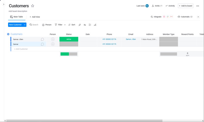This screenshot has height=122, width=204.
Task: Click the Email column header
Action: [131, 34]
